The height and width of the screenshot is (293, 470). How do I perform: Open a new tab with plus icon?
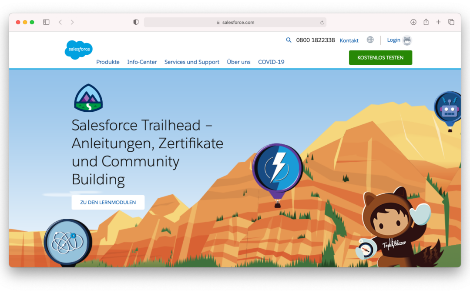pyautogui.click(x=438, y=22)
